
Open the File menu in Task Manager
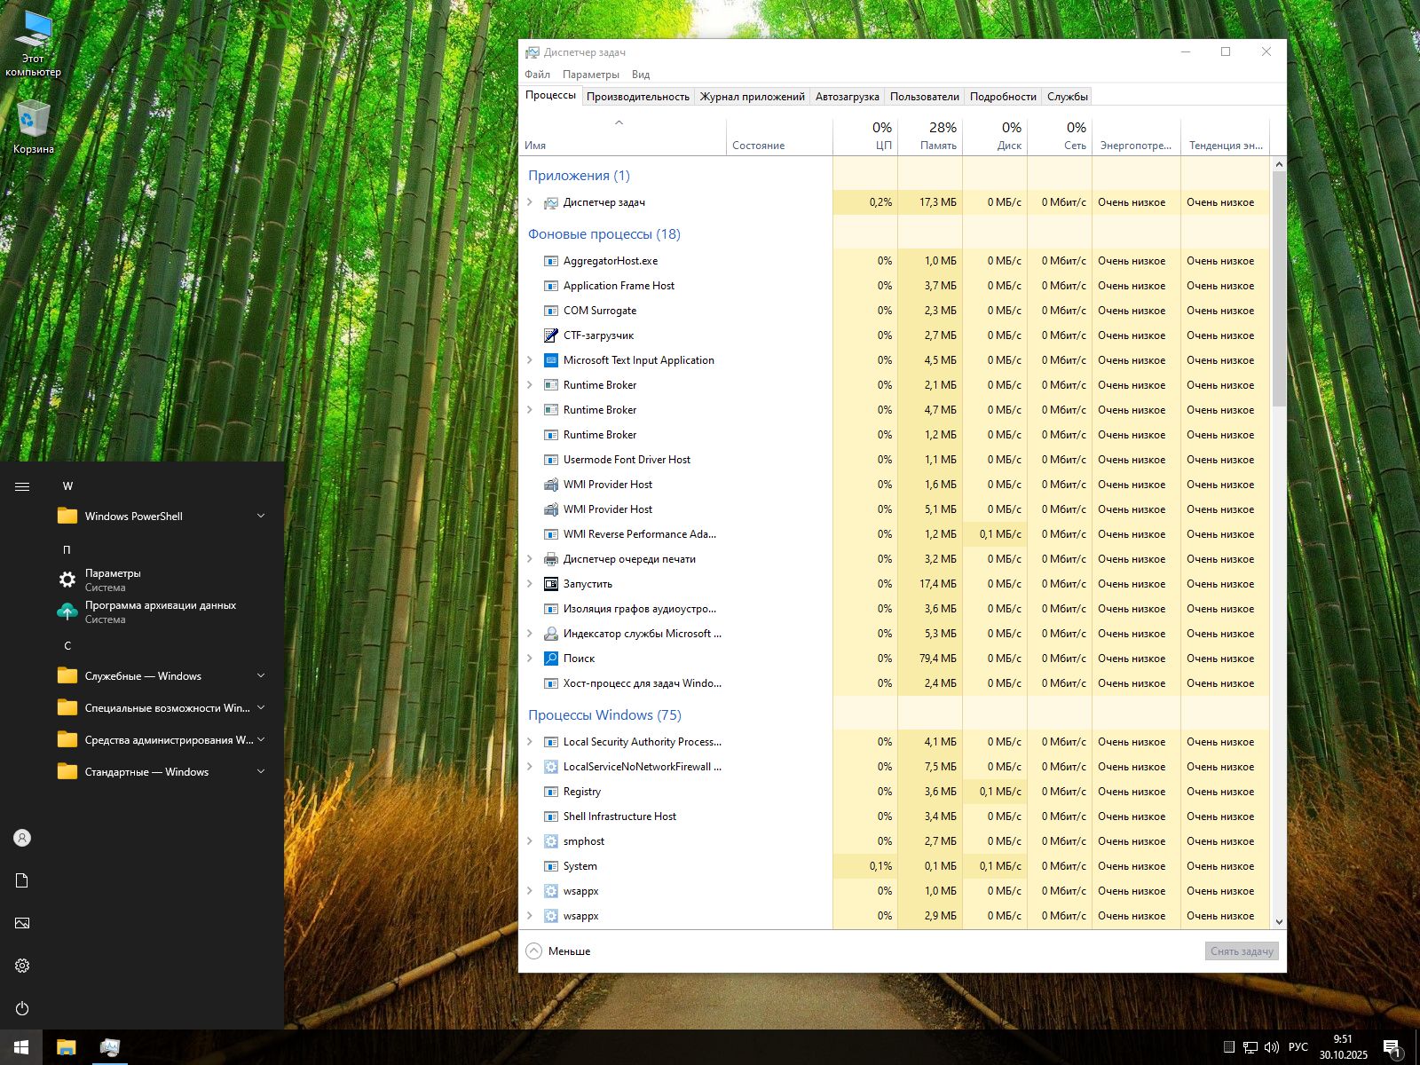tap(537, 75)
